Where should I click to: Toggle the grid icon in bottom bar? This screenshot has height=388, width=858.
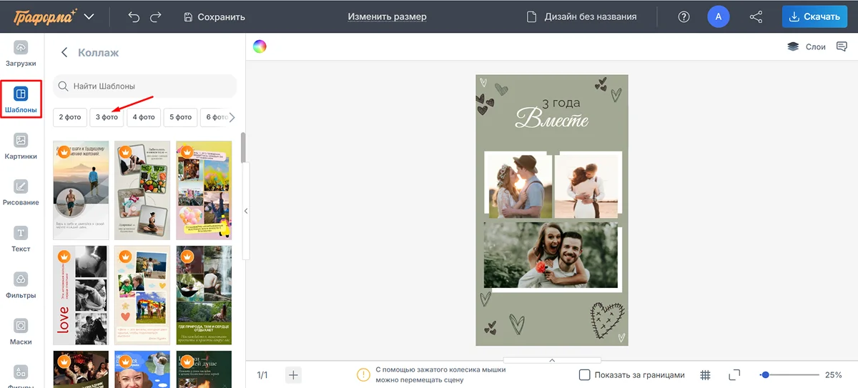pyautogui.click(x=705, y=375)
